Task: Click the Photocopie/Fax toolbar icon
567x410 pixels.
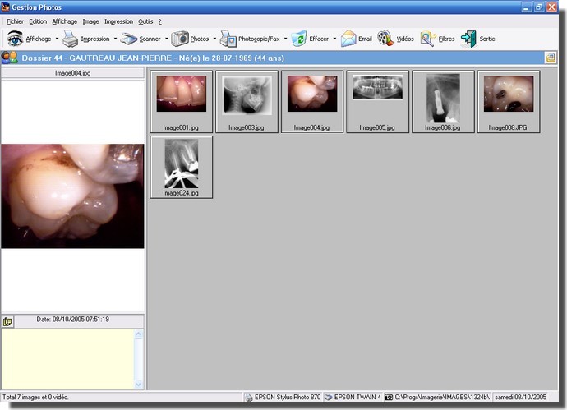Action: click(x=228, y=39)
